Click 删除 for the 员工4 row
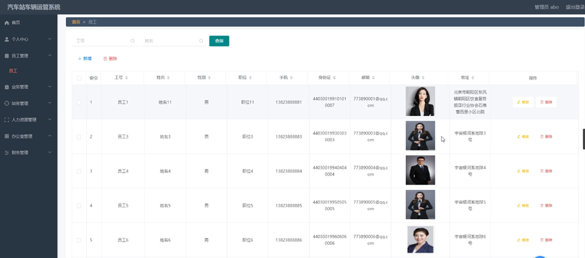The width and height of the screenshot is (585, 258). click(x=546, y=172)
